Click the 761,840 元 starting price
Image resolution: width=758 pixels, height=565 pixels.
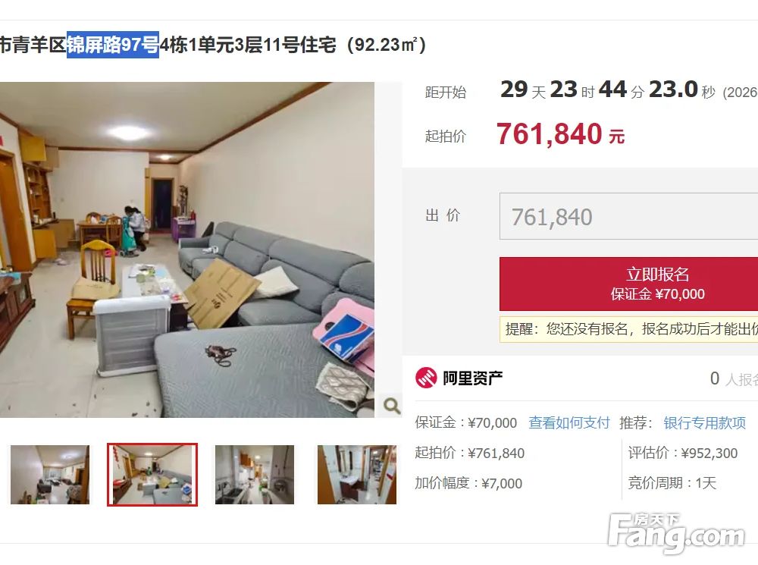[560, 134]
